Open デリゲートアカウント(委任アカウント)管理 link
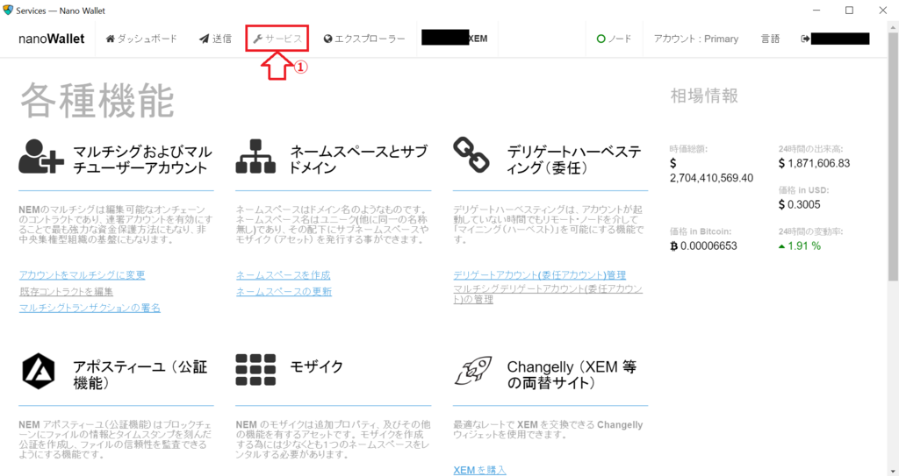The width and height of the screenshot is (899, 476). (540, 275)
